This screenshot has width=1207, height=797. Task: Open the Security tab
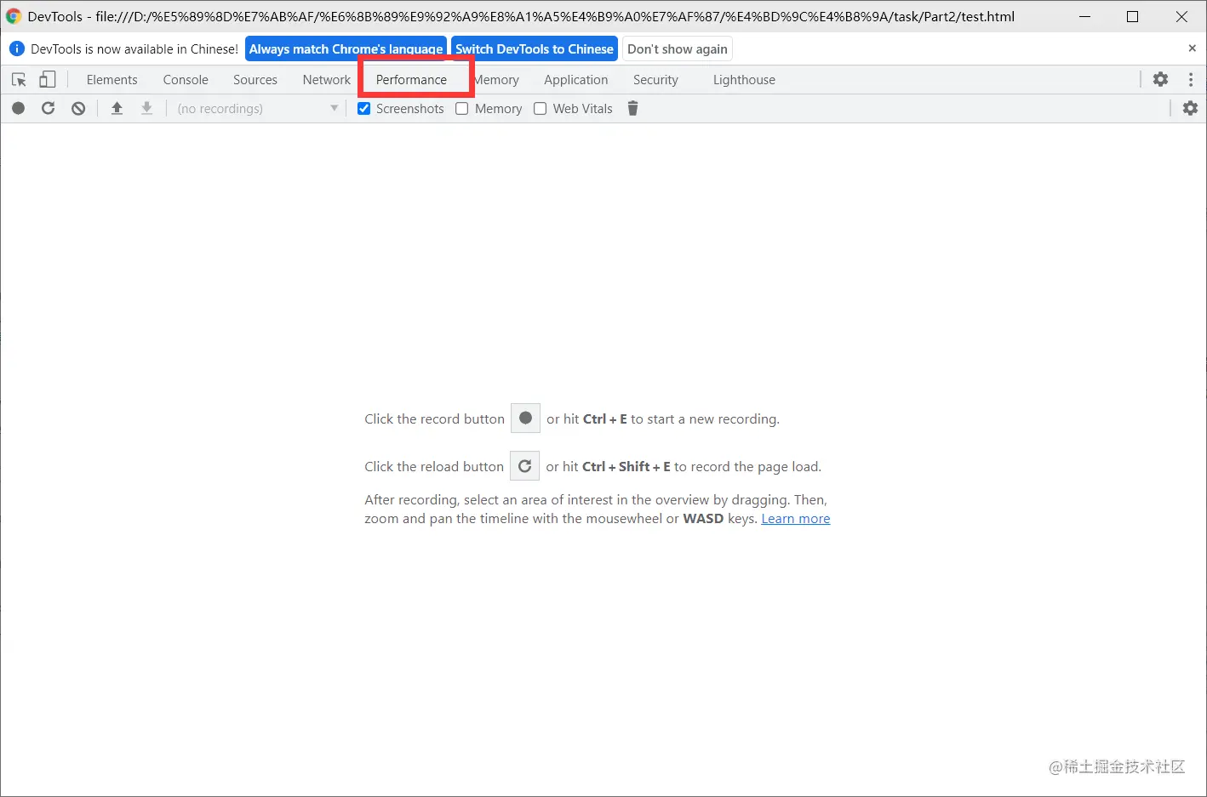click(655, 79)
